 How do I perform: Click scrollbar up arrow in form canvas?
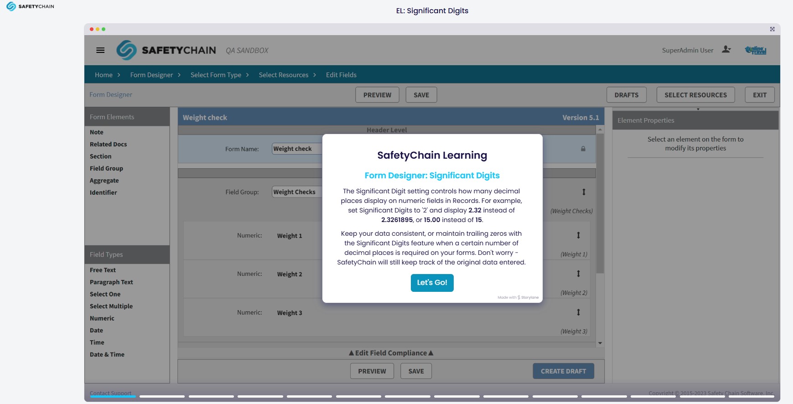coord(600,130)
